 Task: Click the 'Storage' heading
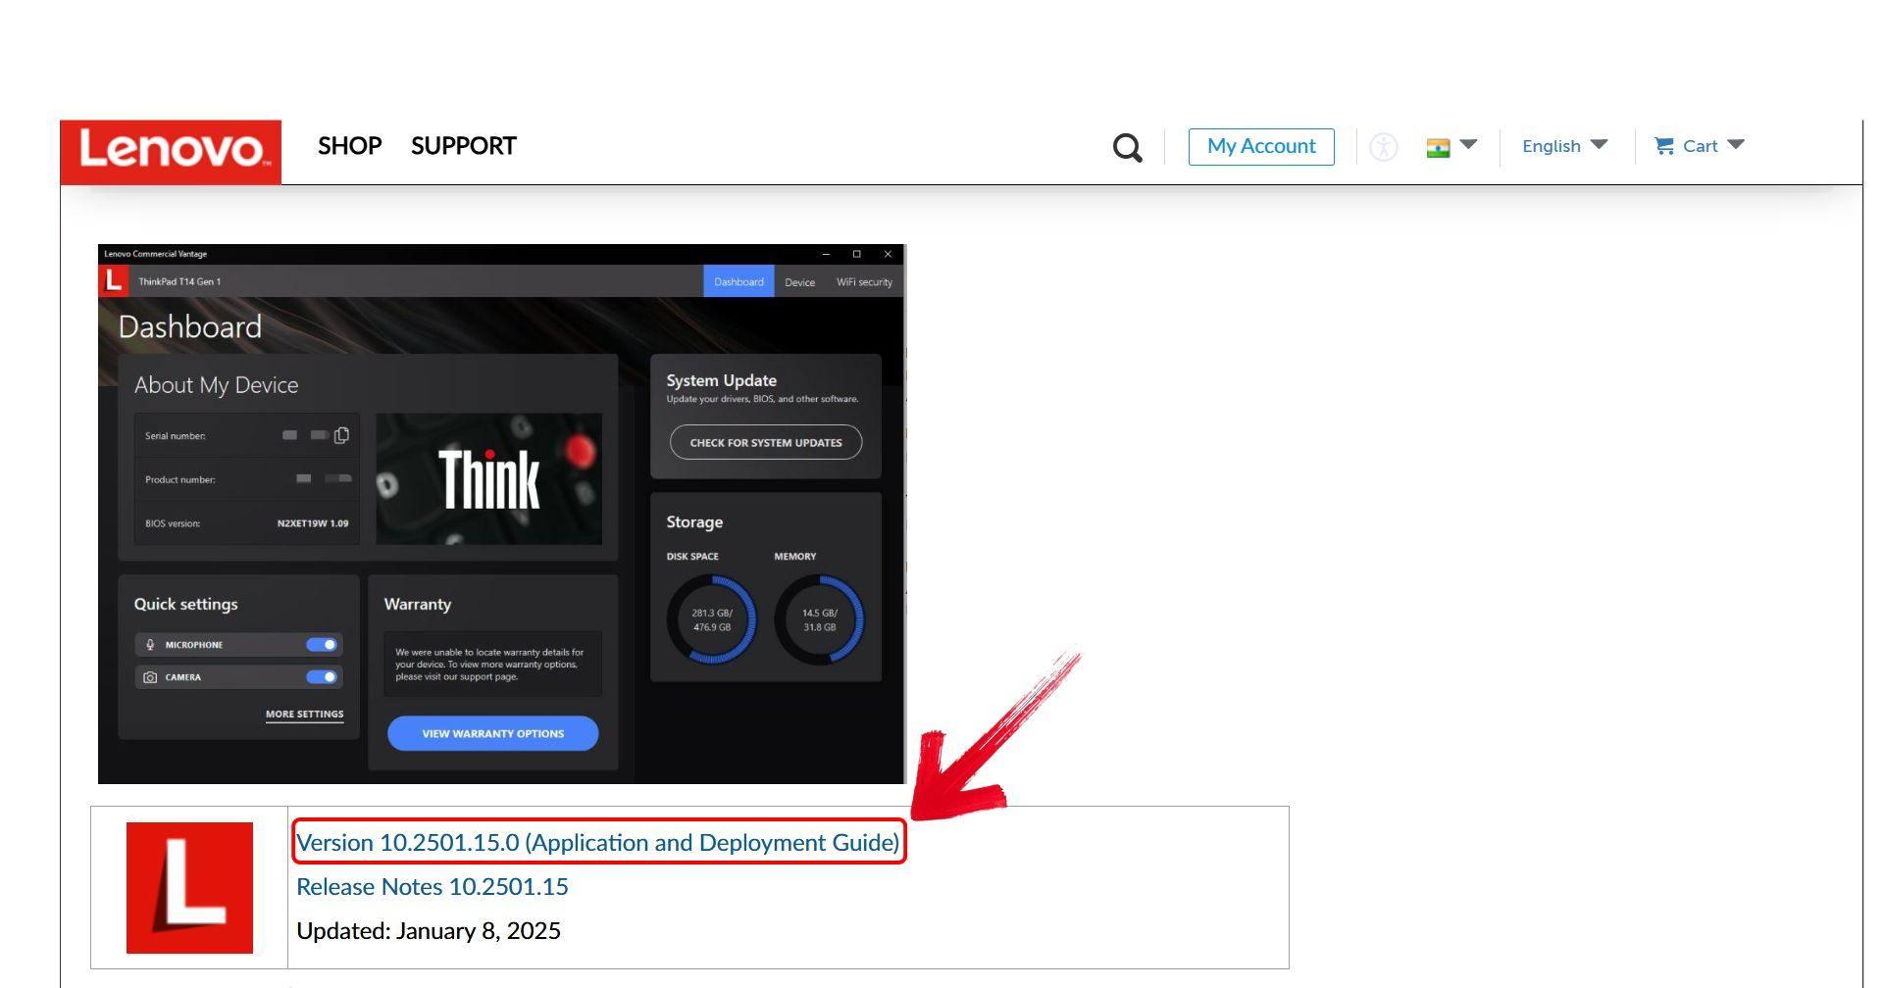coord(694,522)
